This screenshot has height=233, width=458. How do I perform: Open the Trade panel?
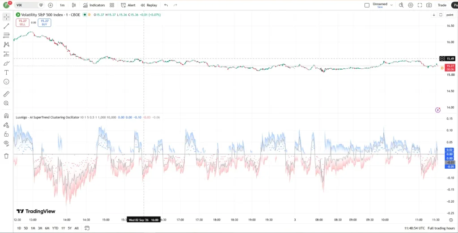tap(442, 5)
